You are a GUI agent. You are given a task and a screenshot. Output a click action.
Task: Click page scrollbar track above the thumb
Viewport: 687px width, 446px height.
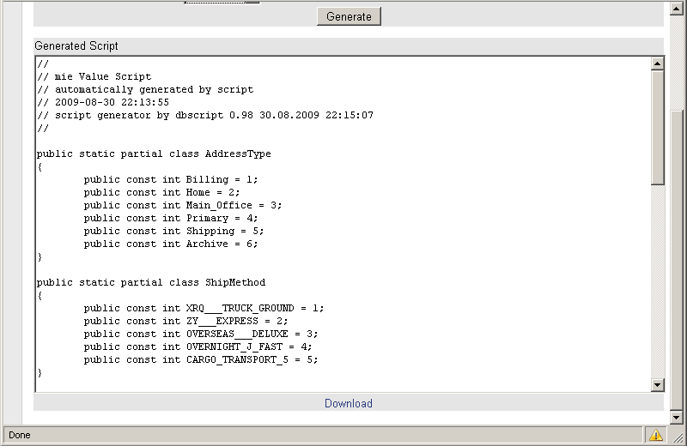tap(676, 62)
